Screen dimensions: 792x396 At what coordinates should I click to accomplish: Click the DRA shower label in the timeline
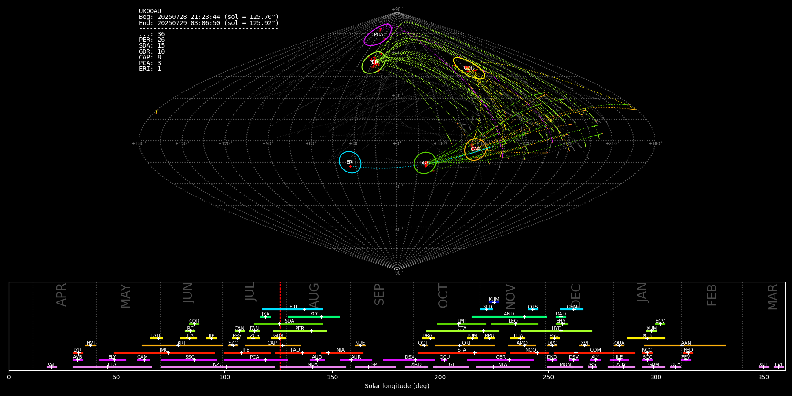pyautogui.click(x=427, y=336)
